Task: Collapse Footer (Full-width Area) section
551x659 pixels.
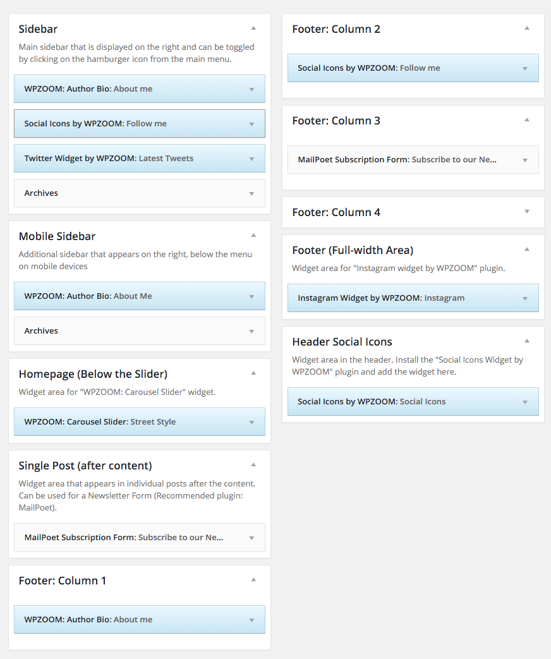Action: click(527, 249)
